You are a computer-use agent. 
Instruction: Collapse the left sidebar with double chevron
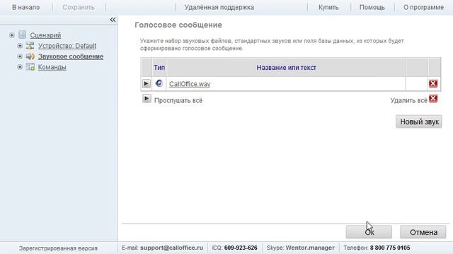(x=113, y=20)
